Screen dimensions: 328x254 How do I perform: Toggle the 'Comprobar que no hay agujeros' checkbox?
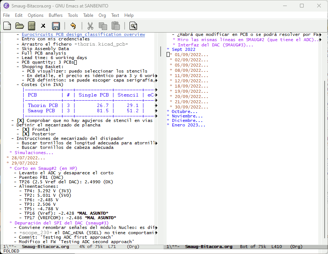tap(20, 120)
